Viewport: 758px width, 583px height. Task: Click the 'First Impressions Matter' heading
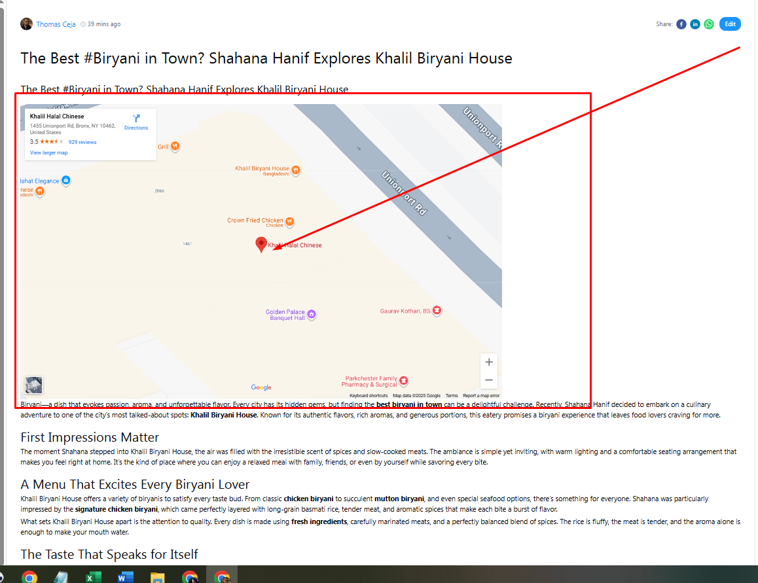point(90,437)
